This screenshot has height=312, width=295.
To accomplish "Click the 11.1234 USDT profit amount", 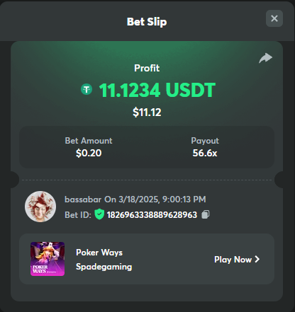I will (157, 90).
